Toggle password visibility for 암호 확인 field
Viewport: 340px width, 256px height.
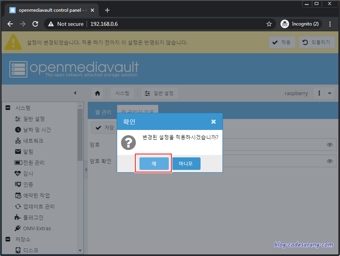coord(329,161)
